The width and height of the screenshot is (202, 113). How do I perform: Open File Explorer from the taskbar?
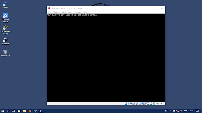pyautogui.click(x=25, y=111)
